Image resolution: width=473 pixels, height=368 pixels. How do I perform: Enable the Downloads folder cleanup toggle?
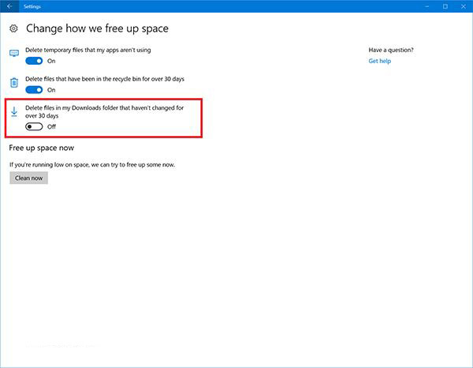point(34,126)
